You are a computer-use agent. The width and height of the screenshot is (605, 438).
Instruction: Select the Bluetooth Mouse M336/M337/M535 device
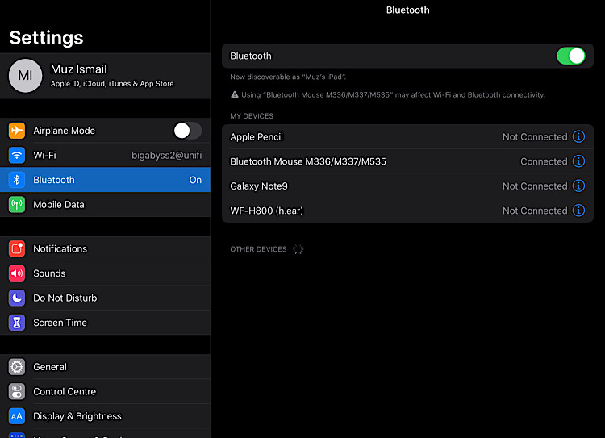click(x=407, y=161)
